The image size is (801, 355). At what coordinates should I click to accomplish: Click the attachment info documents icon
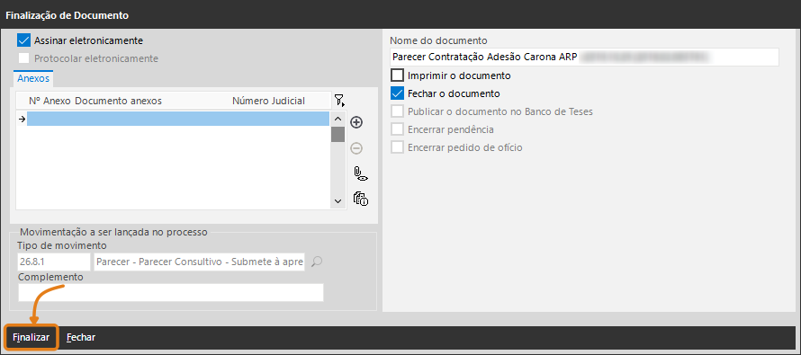[x=361, y=199]
